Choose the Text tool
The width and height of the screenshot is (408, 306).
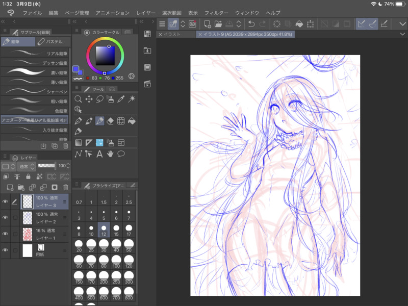(99, 154)
